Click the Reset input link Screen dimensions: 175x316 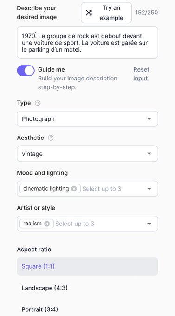[x=141, y=74]
